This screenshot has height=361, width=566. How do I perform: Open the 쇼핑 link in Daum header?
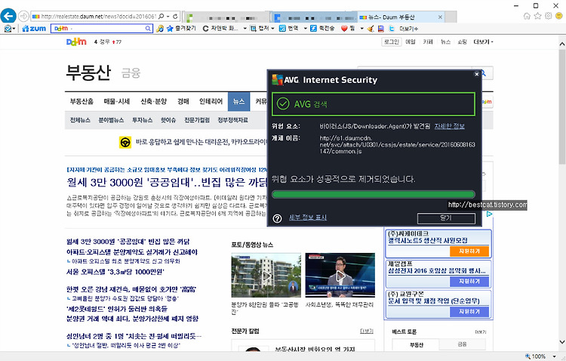(462, 42)
